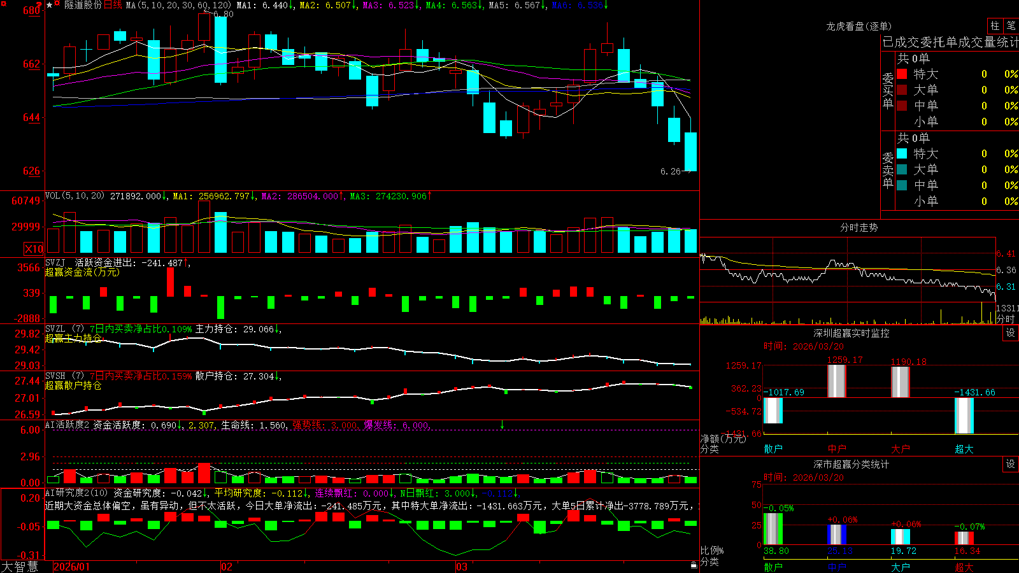Switch Dragon-Tiger view to 笔 mode
The width and height of the screenshot is (1019, 573).
pos(1011,26)
